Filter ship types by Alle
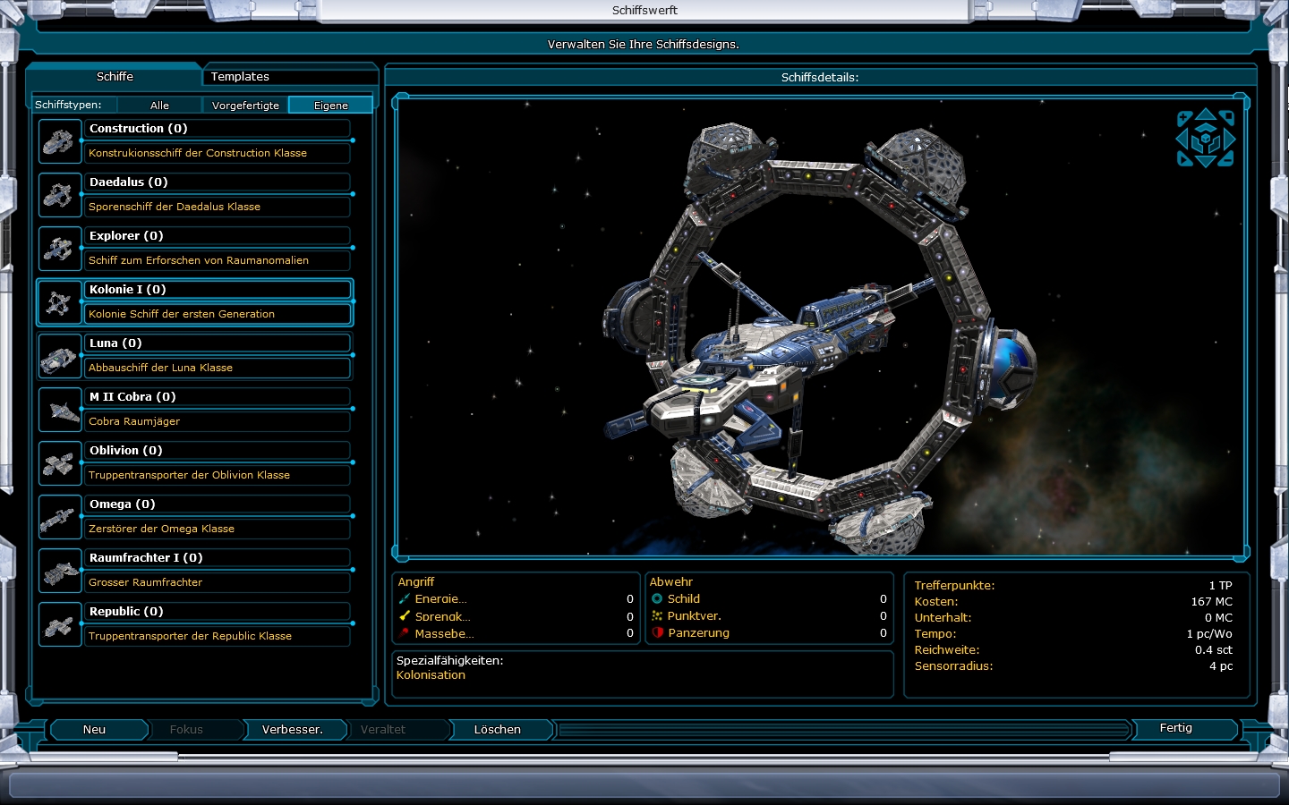The height and width of the screenshot is (805, 1289). click(x=159, y=106)
